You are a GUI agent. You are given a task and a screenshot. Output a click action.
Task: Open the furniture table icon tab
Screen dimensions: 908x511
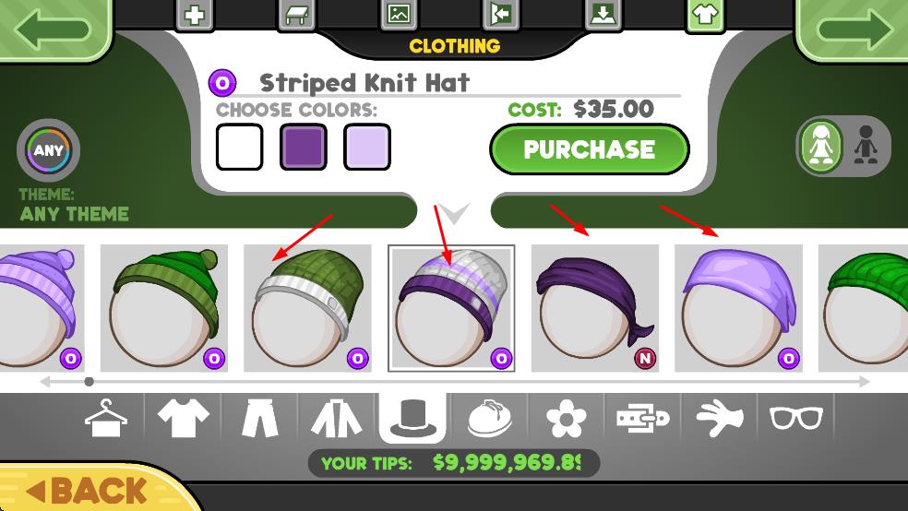coord(296,15)
